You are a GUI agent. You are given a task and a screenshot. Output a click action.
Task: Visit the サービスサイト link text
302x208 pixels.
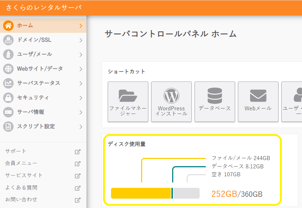click(24, 175)
